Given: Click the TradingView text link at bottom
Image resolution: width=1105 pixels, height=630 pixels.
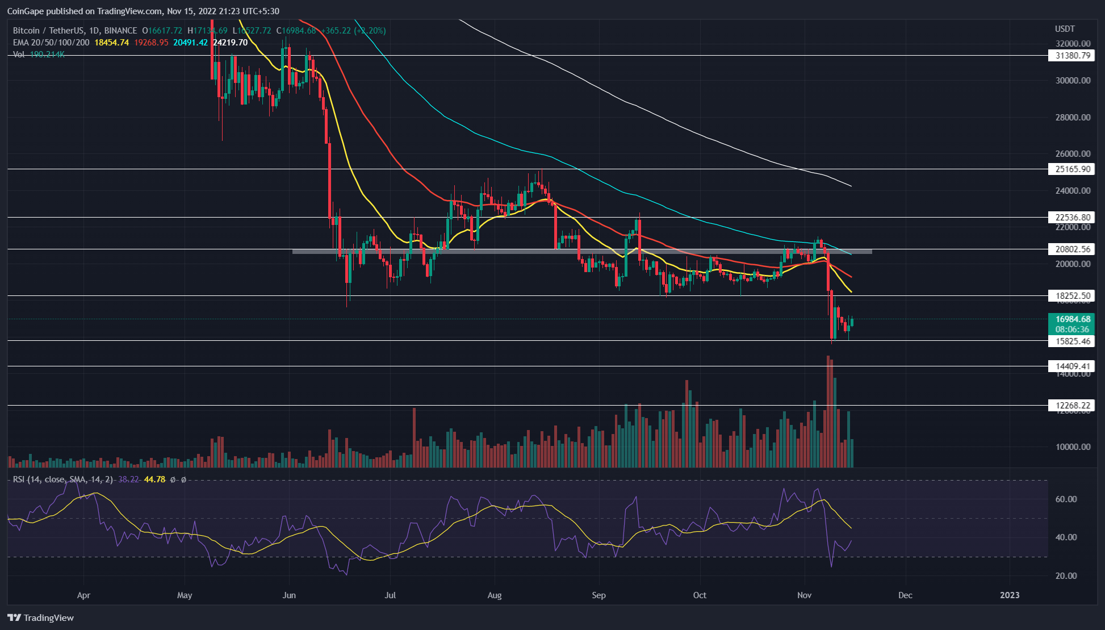Looking at the screenshot, I should point(49,618).
